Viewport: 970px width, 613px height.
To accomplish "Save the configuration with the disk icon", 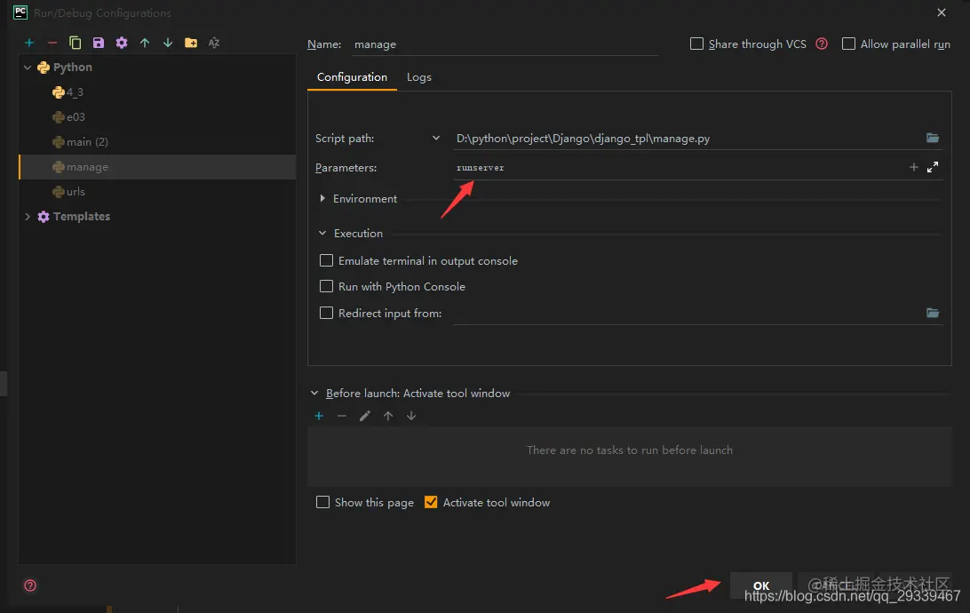I will point(99,43).
